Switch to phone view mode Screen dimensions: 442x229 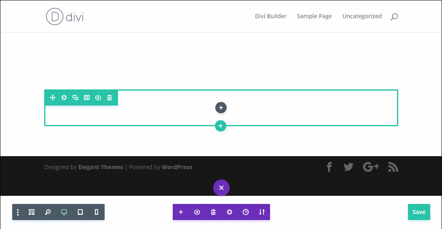click(x=96, y=212)
